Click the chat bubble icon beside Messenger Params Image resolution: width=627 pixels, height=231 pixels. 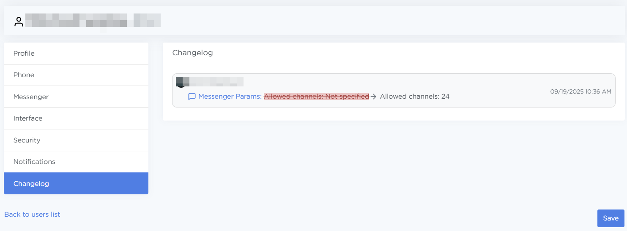pos(192,97)
